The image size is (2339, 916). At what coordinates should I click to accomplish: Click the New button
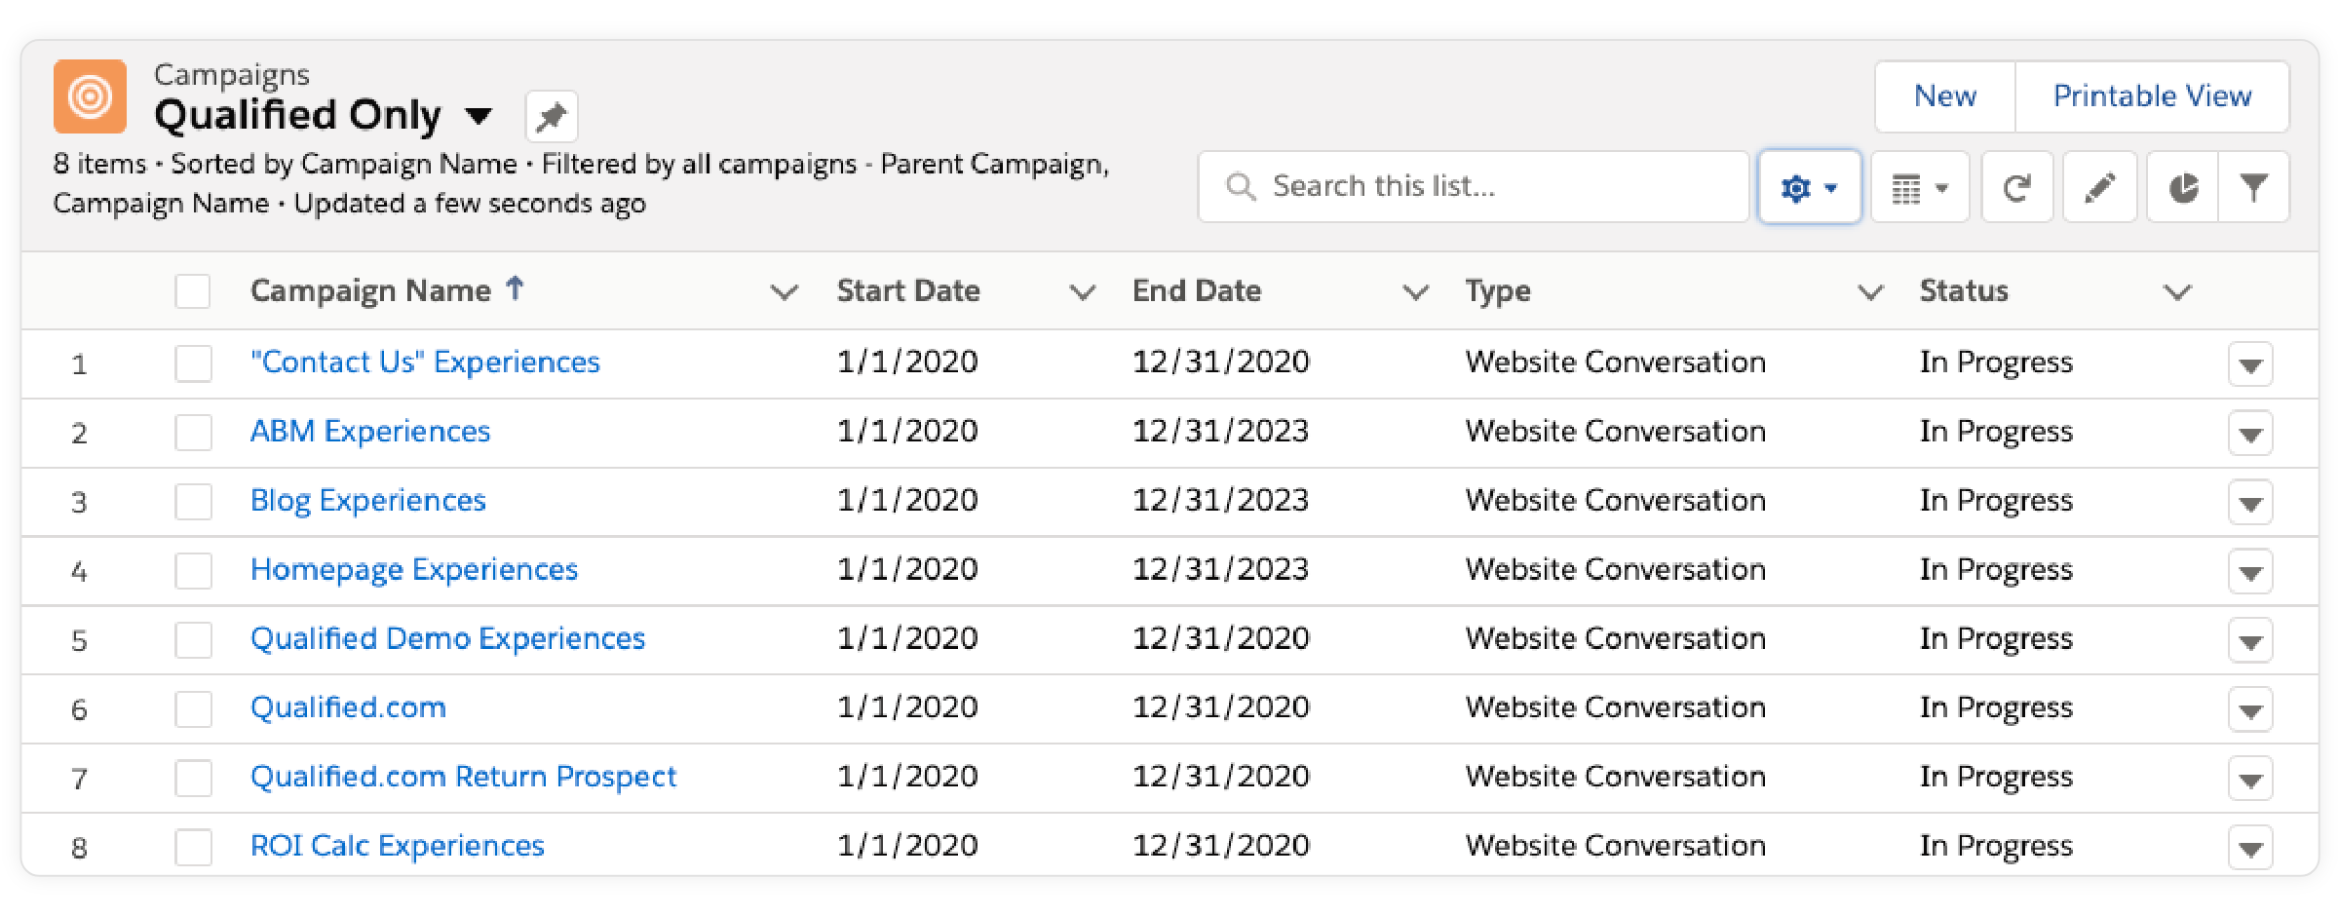tap(1944, 95)
